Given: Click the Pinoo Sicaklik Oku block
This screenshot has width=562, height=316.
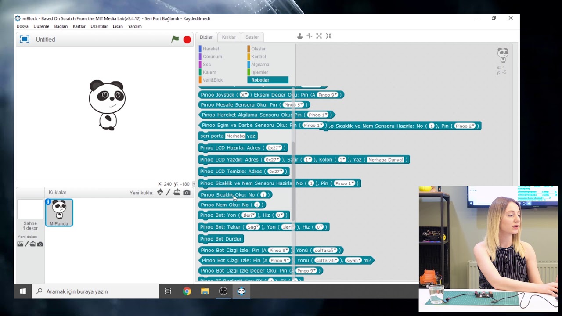Looking at the screenshot, I should [x=235, y=195].
